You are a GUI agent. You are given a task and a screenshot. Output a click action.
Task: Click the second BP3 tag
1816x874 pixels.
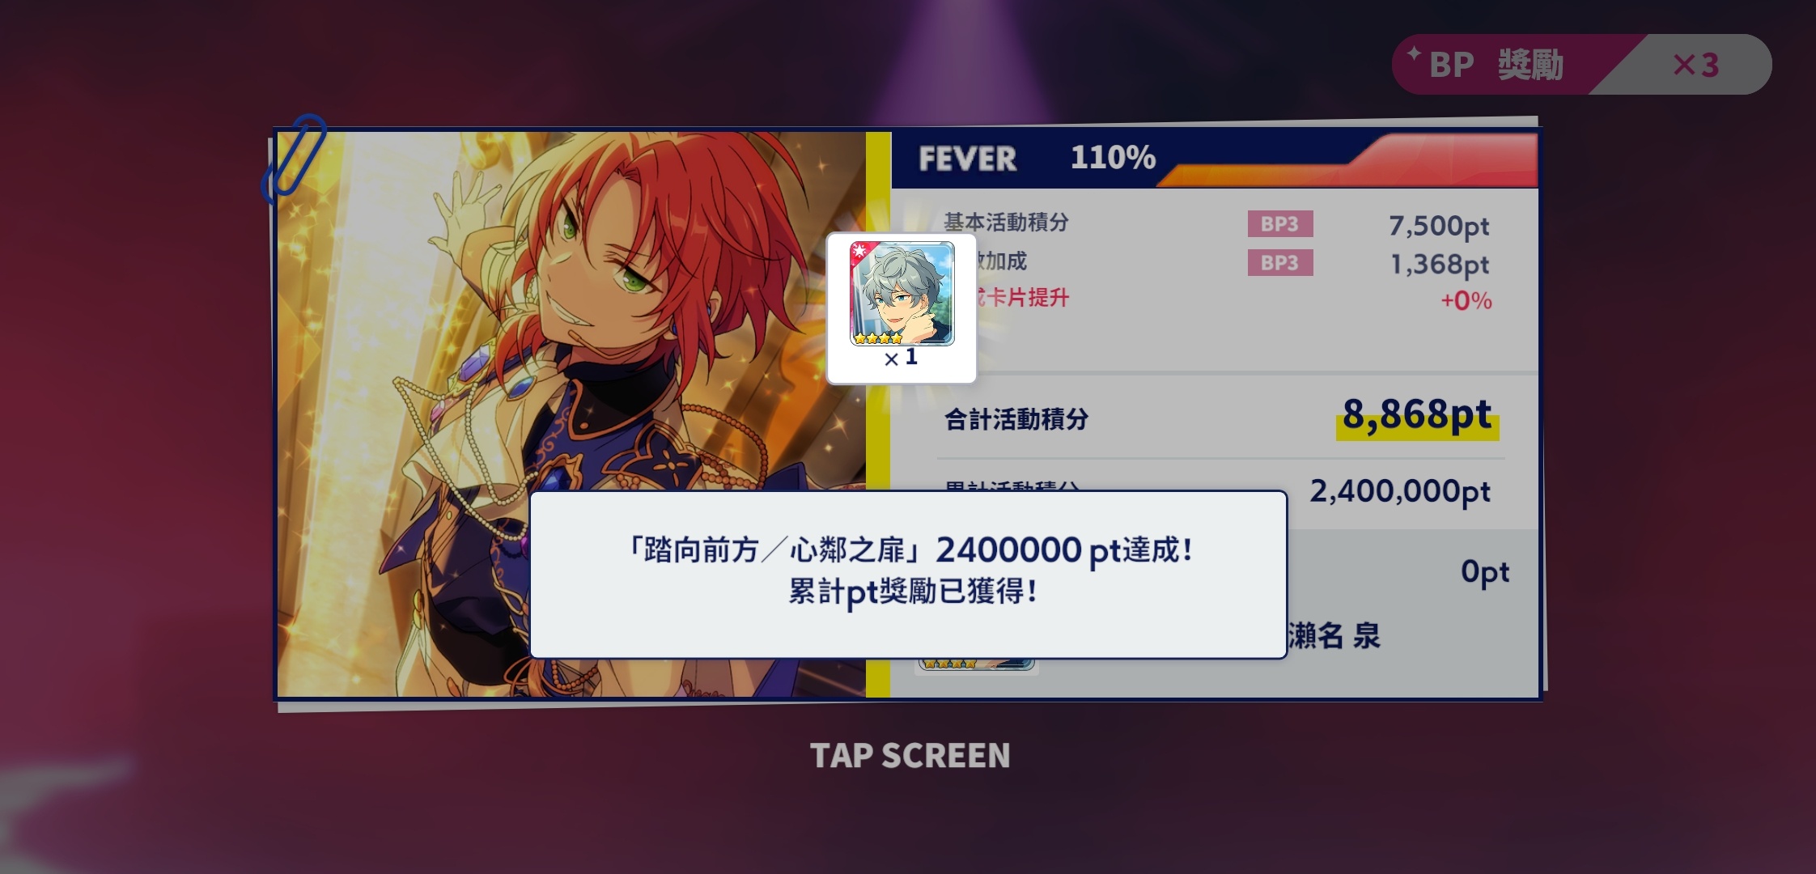(x=1279, y=263)
